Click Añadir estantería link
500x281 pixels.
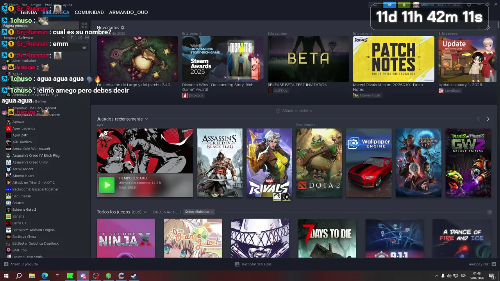coord(297,110)
